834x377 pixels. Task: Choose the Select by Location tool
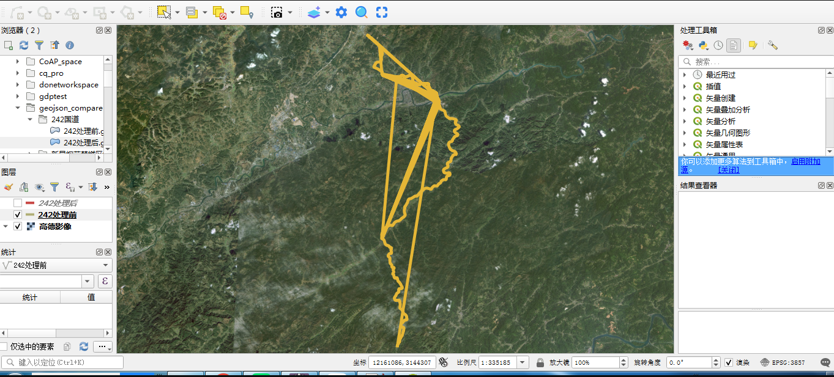(247, 12)
